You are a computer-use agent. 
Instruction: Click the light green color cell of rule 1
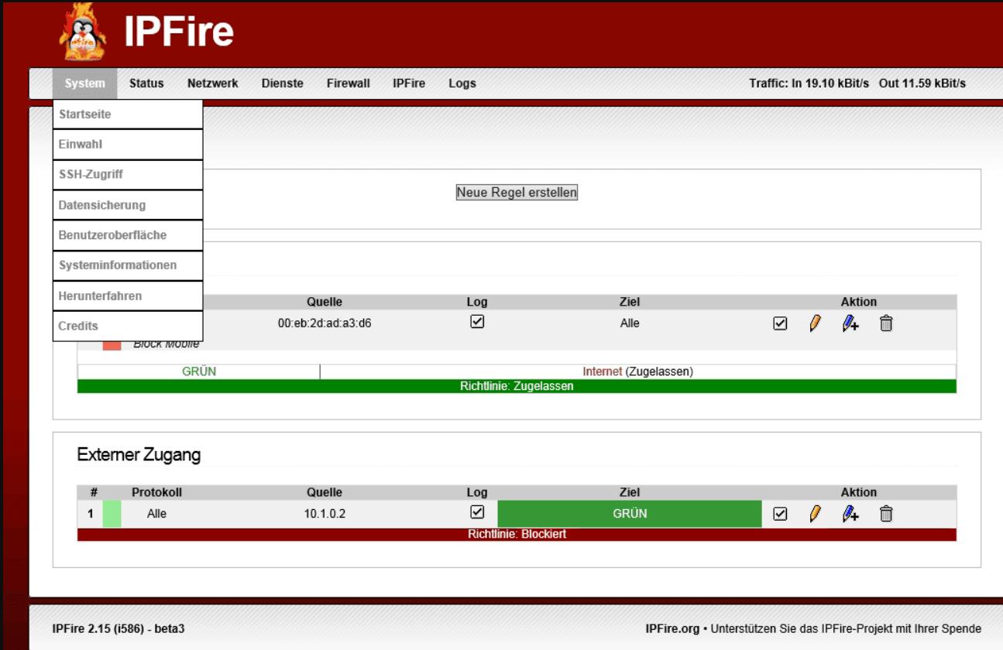(112, 514)
